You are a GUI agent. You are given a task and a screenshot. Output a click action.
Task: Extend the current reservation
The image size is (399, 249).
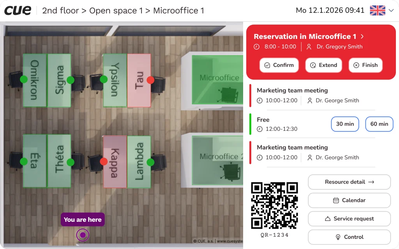323,65
